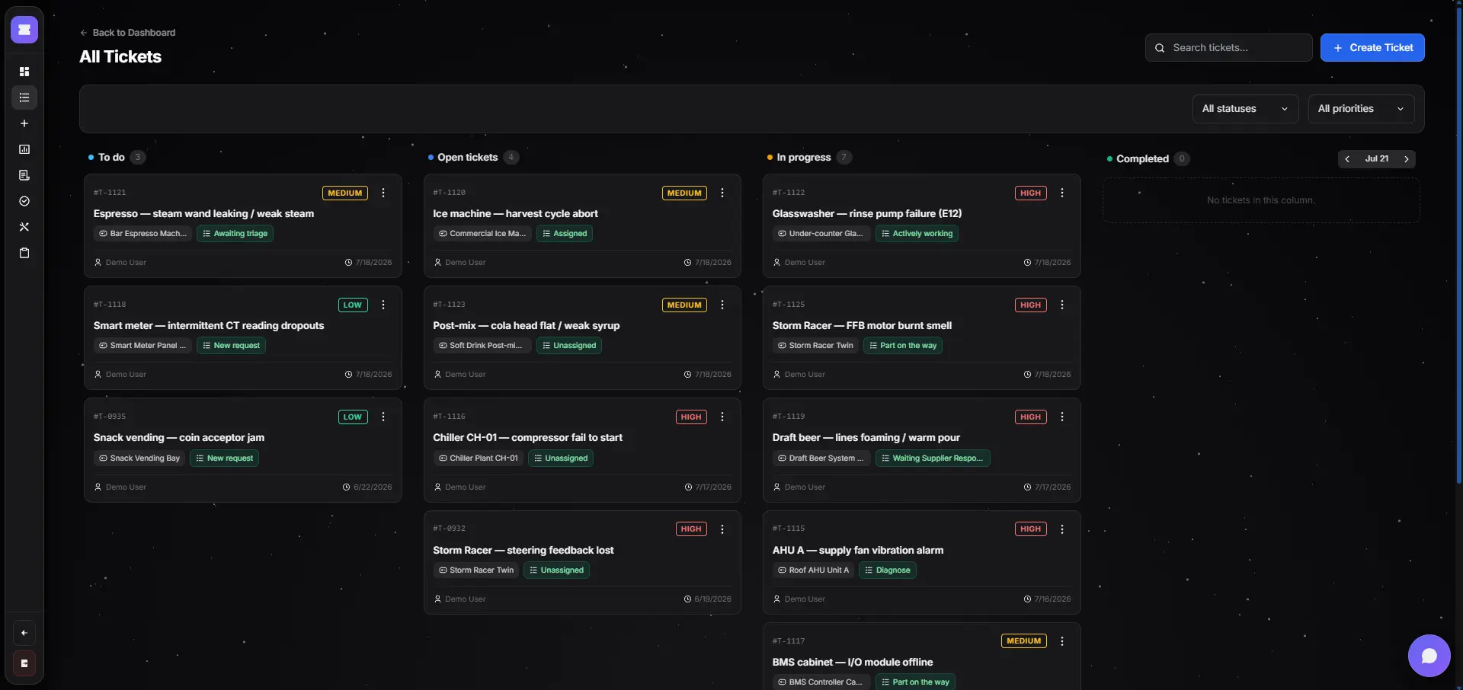1463x690 pixels.
Task: Open the clipboard icon in sidebar
Action: (x=24, y=253)
